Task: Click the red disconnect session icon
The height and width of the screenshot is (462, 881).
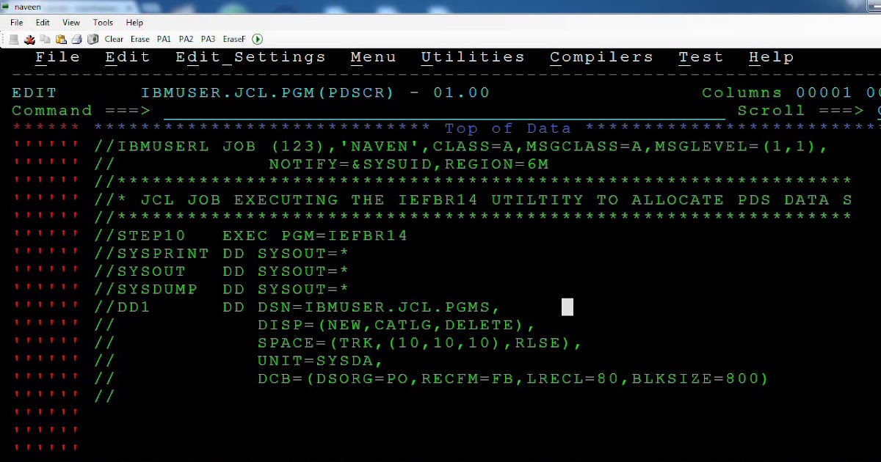Action: pos(29,39)
